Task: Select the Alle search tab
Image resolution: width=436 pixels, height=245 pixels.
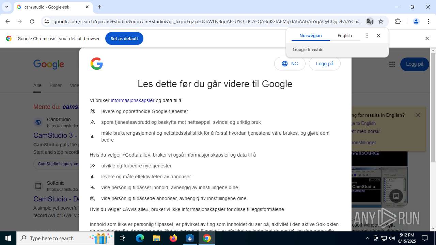Action: point(37,86)
